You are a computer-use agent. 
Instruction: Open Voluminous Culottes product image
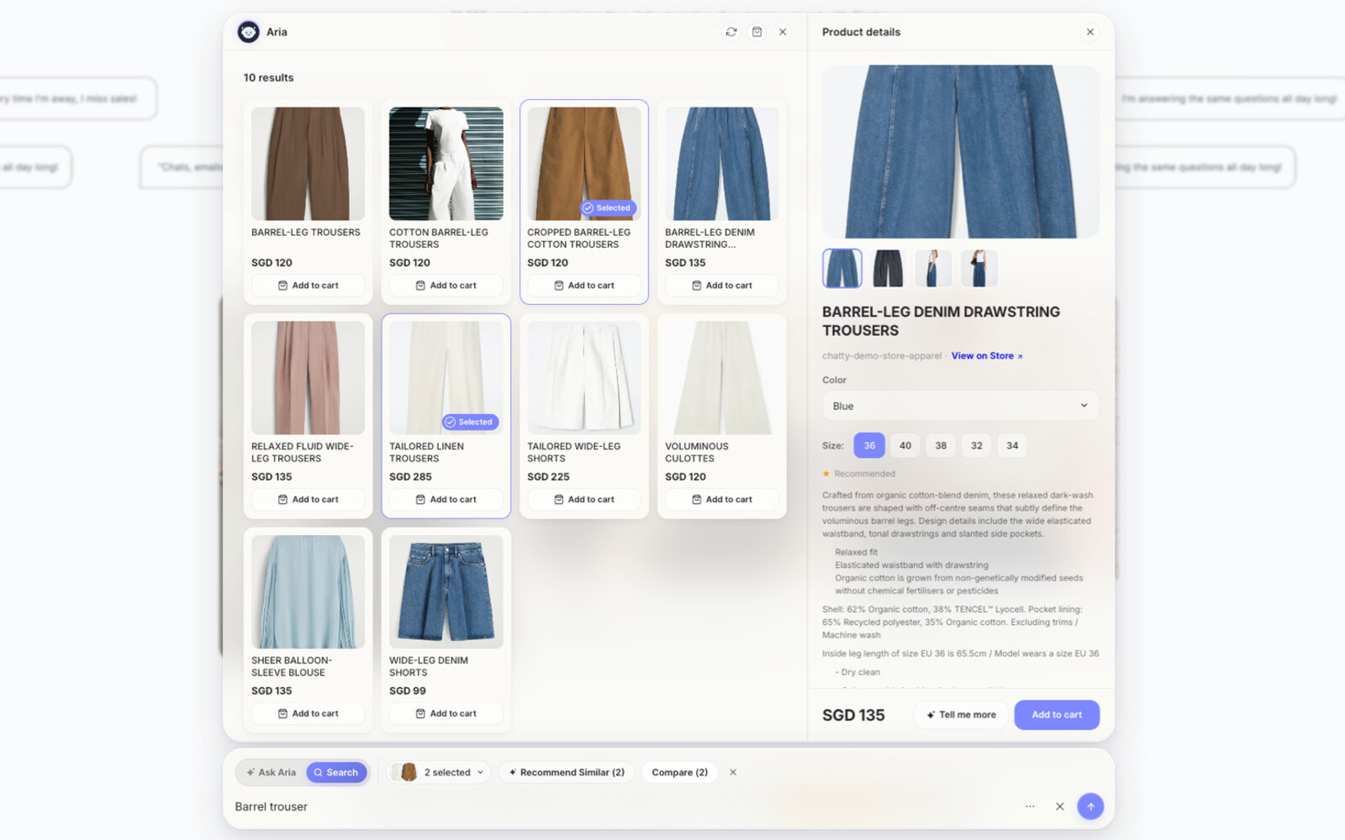722,378
